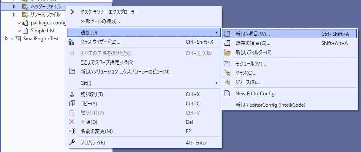Select リソース(R)... in the submenu
The height and width of the screenshot is (152, 361).
(x=289, y=82)
